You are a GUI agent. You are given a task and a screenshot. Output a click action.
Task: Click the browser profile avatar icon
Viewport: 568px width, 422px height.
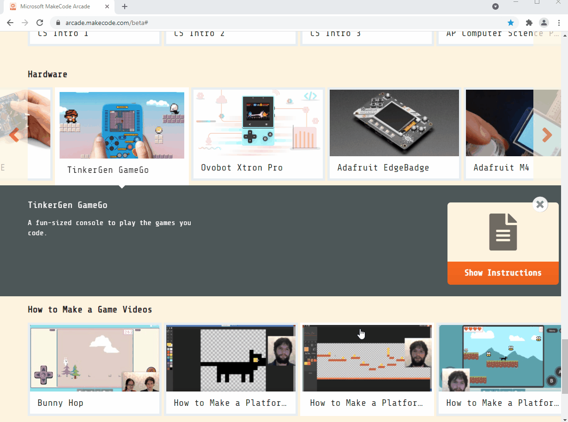click(544, 22)
